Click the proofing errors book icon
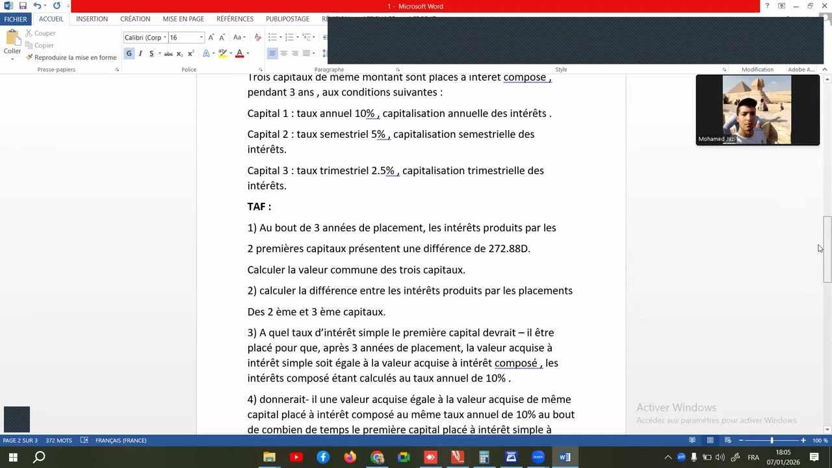Image resolution: width=832 pixels, height=468 pixels. (x=84, y=441)
